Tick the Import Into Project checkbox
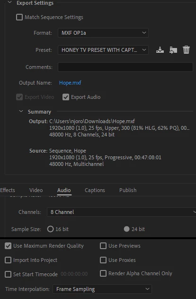 tap(8, 260)
